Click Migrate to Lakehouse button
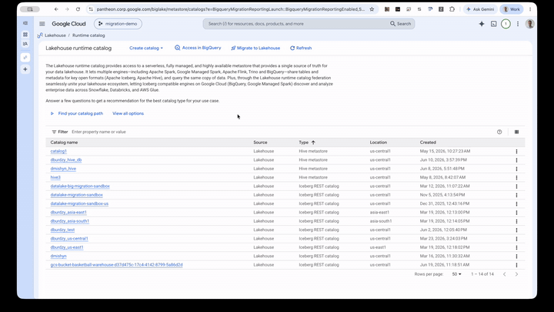The image size is (554, 312). (255, 48)
